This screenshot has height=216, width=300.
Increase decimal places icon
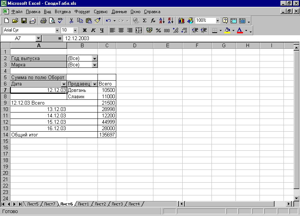pos(175,30)
